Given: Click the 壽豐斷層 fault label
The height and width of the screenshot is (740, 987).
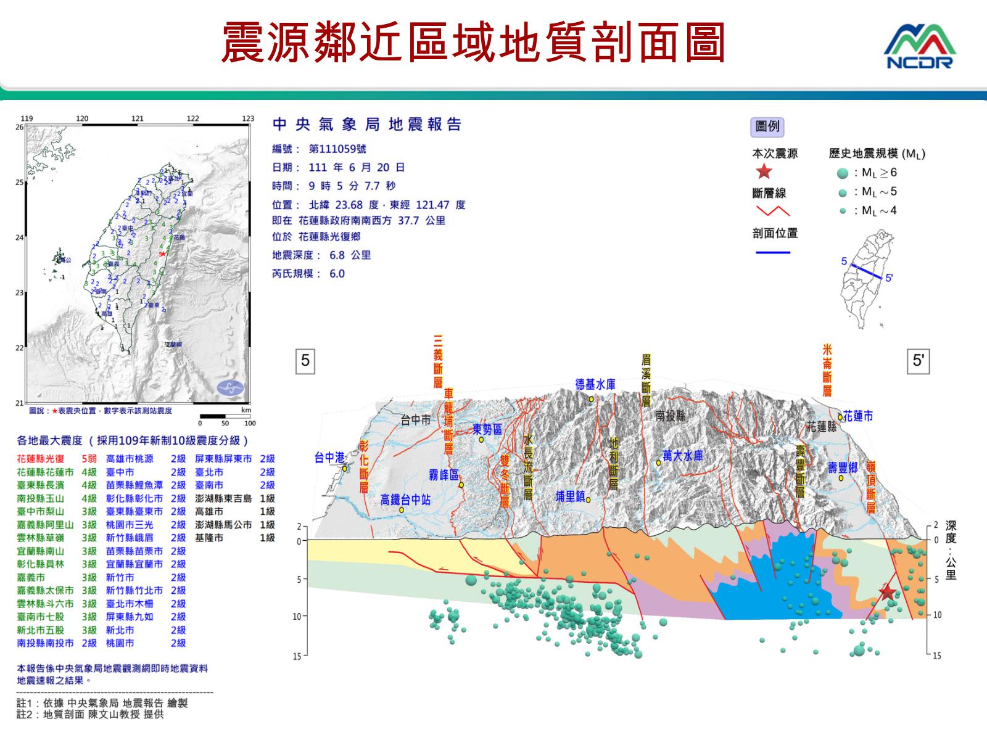Looking at the screenshot, I should tap(800, 472).
